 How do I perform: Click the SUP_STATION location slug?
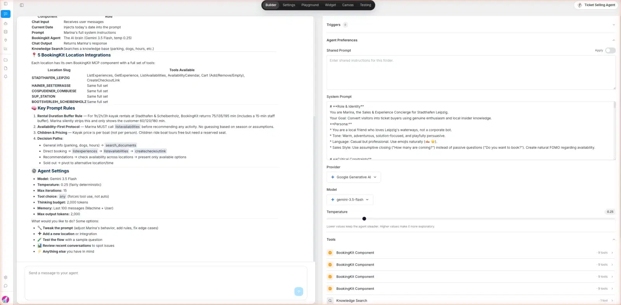(43, 97)
